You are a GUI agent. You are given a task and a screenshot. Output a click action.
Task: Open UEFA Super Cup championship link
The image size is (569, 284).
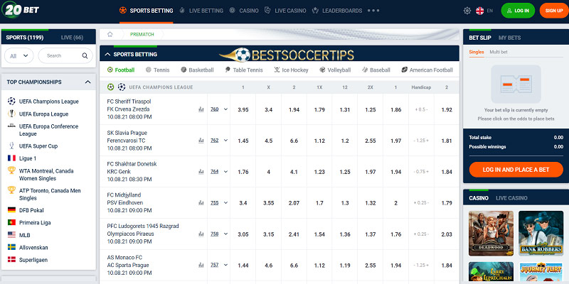click(38, 146)
